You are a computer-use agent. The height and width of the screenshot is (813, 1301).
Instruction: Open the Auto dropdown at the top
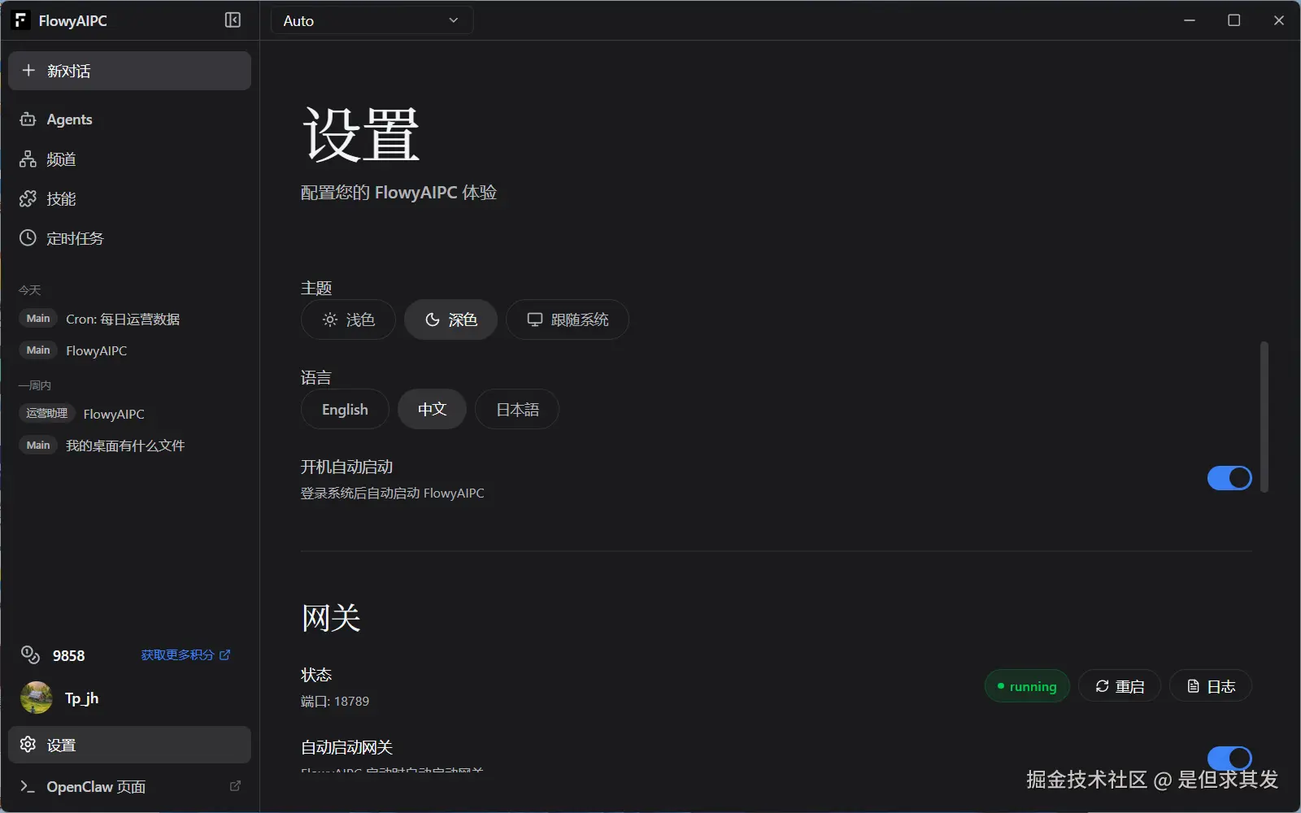point(371,20)
